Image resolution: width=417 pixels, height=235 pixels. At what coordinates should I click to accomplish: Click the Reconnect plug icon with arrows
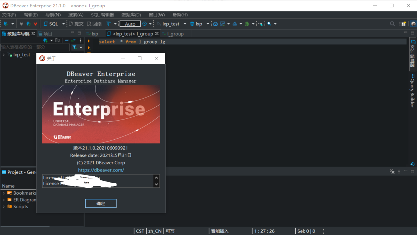pyautogui.click(x=28, y=24)
